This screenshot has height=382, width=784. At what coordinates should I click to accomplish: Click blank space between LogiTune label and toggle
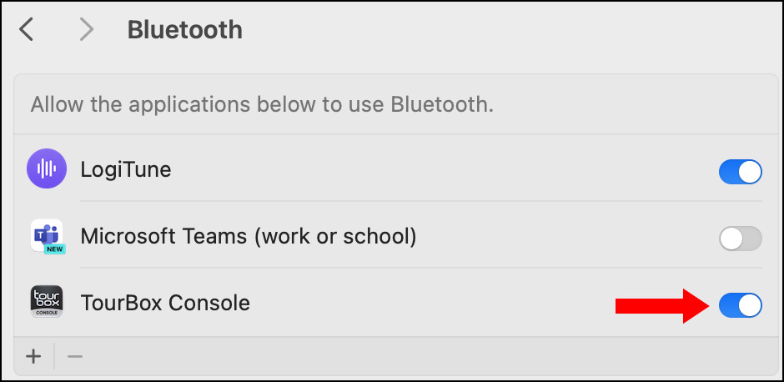point(442,170)
